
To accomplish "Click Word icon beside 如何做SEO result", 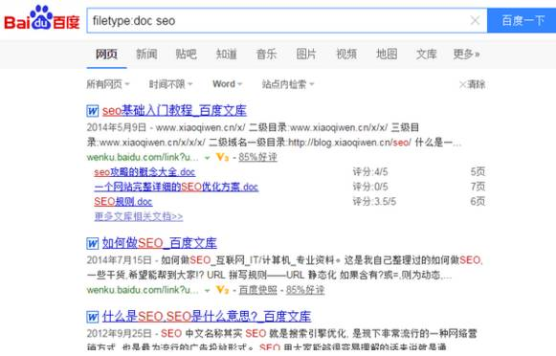I will click(x=93, y=244).
